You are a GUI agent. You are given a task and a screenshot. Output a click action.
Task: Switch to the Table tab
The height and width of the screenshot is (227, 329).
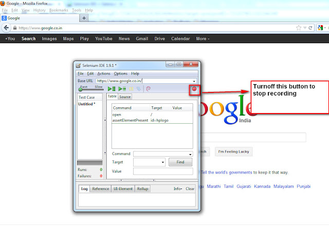[112, 96]
